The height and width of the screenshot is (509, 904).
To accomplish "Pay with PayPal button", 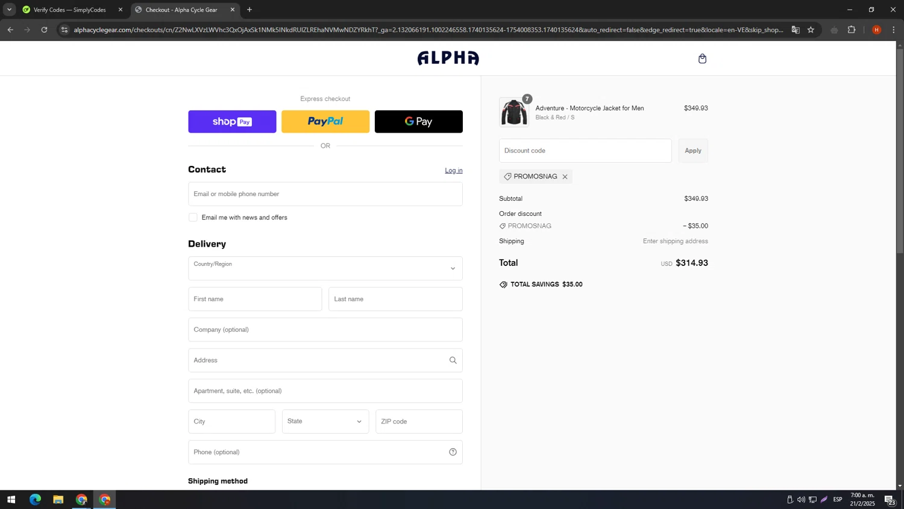I will point(325,122).
